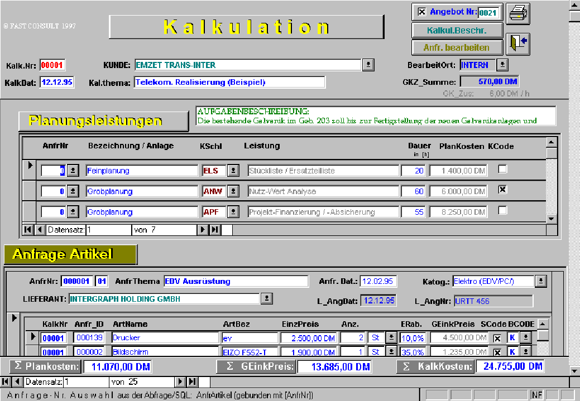Viewport: 580px width, 401px height.
Task: Click Dauer field with value 60
Action: click(413, 191)
